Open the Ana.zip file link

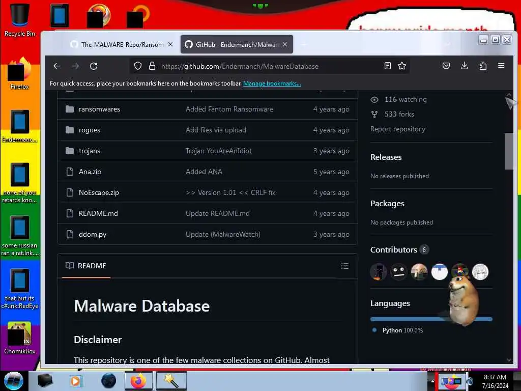click(90, 172)
